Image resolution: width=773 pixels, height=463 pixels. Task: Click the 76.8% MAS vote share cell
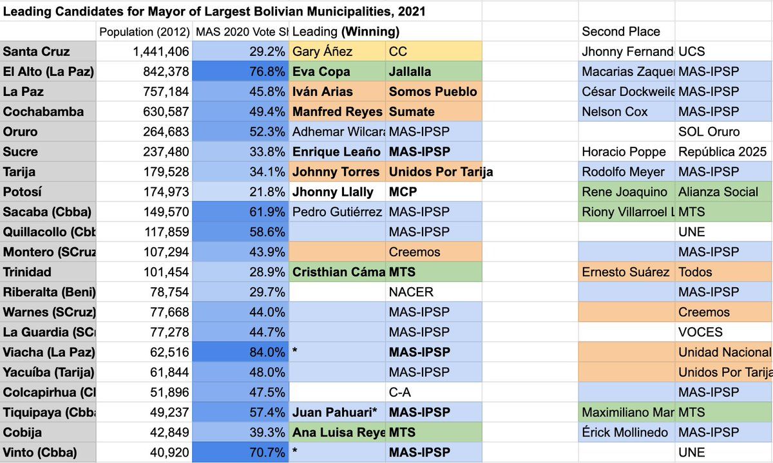pyautogui.click(x=241, y=71)
